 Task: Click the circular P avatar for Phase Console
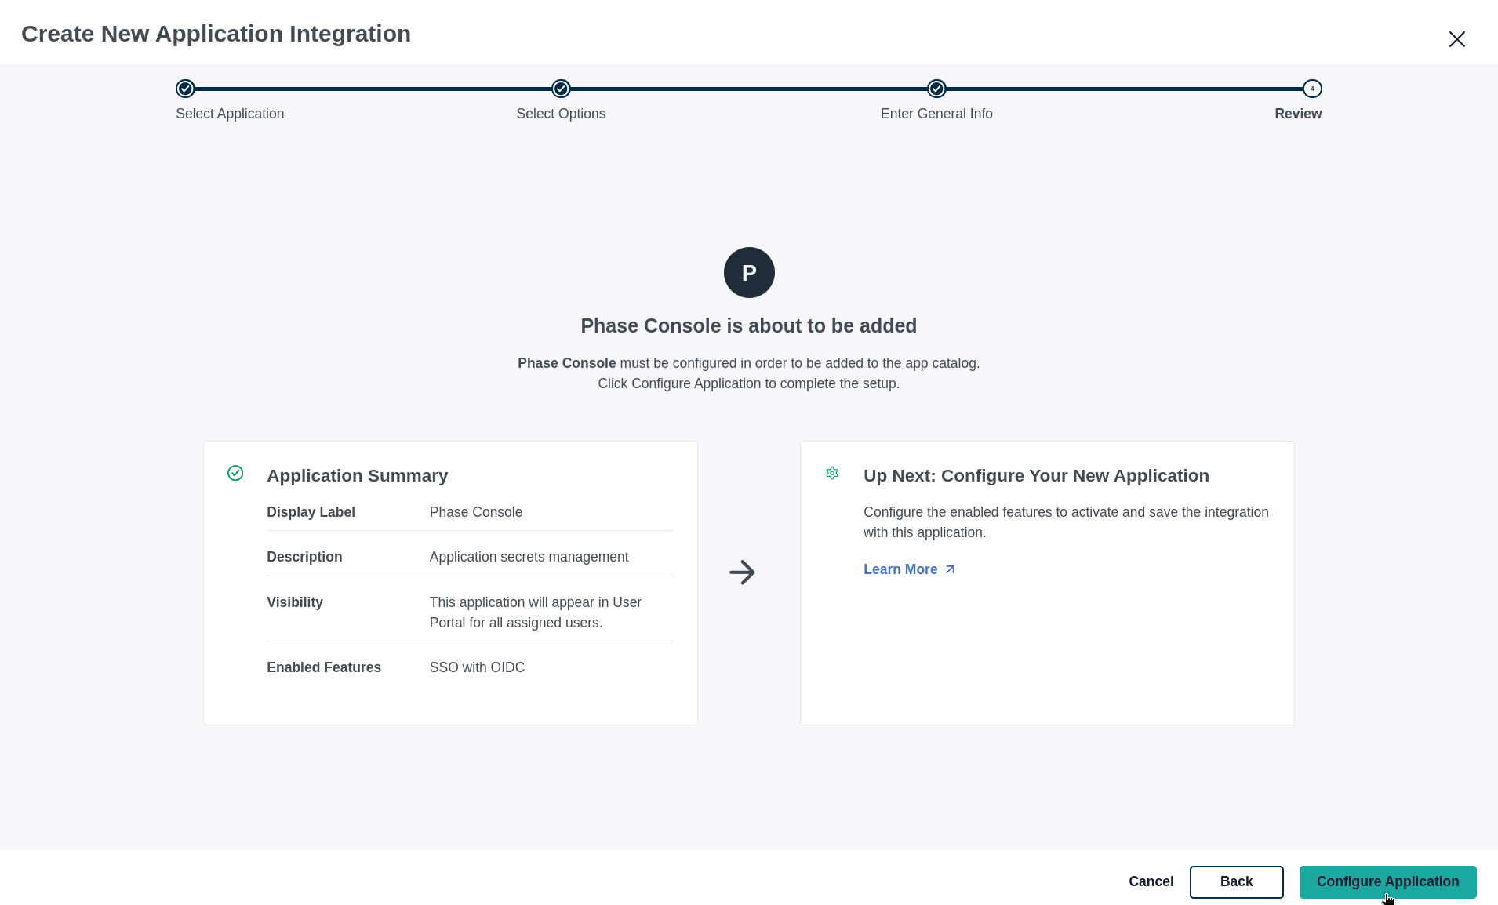(748, 272)
